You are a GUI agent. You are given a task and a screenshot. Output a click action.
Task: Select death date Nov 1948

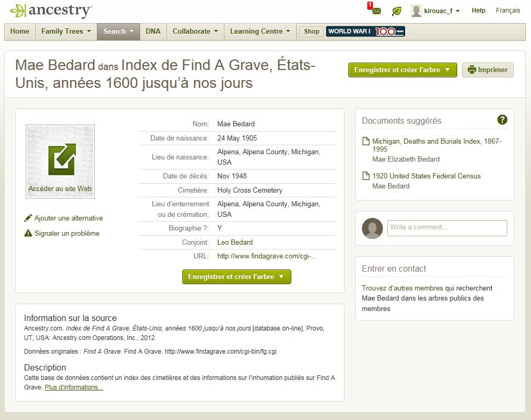tap(232, 176)
